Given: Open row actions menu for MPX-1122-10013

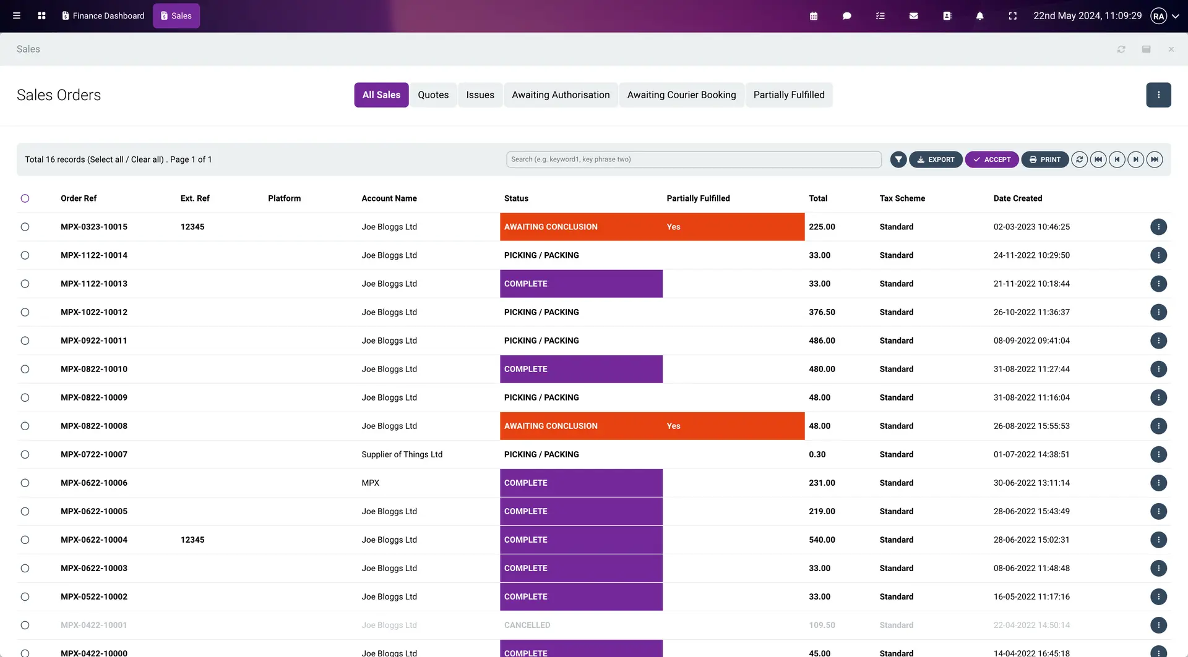Looking at the screenshot, I should tap(1158, 284).
